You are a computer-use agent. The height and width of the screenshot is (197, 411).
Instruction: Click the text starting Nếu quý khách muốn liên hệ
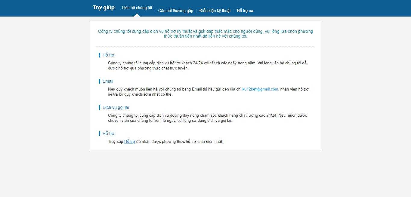click(208, 92)
